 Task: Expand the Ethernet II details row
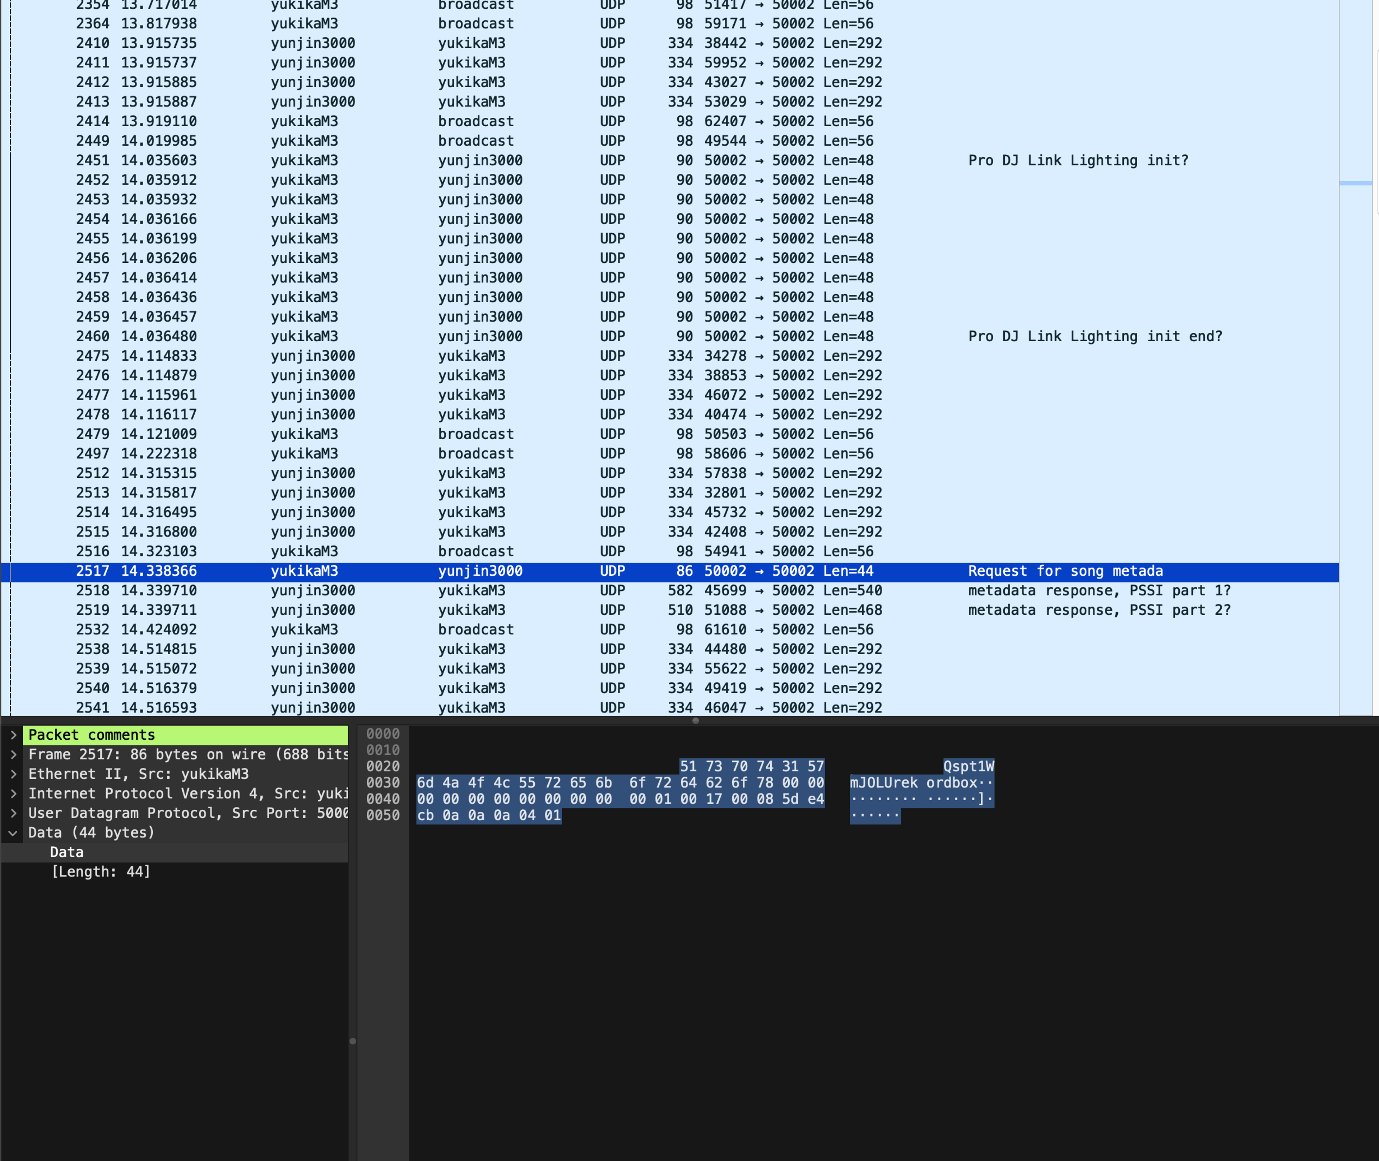click(13, 774)
